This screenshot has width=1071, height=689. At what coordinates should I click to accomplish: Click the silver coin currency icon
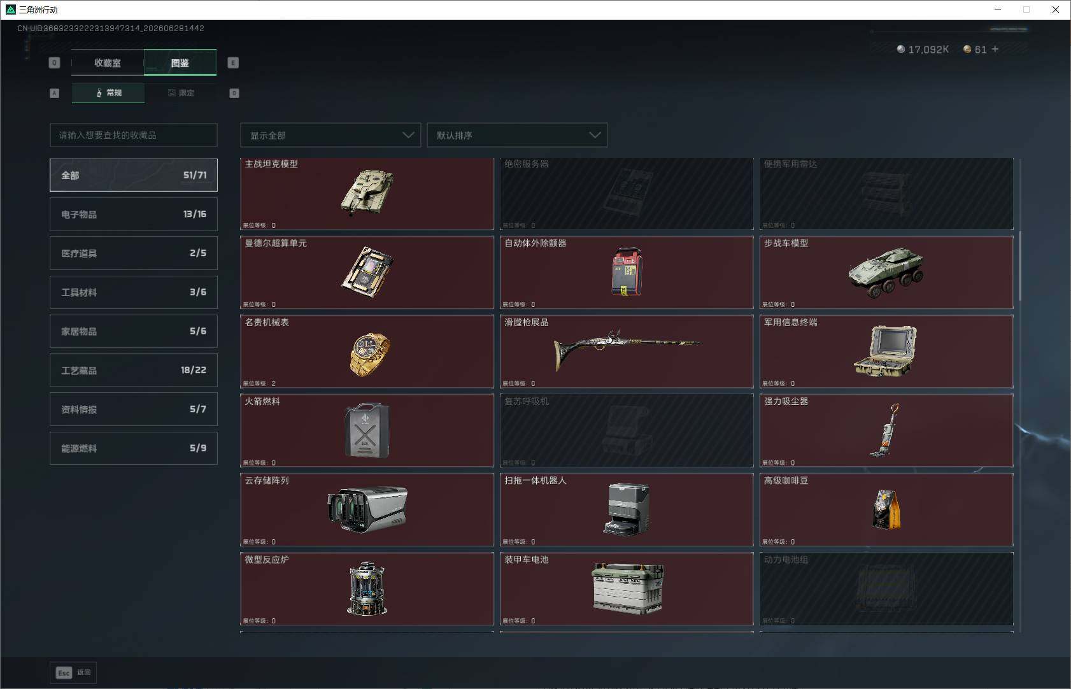[x=900, y=49]
